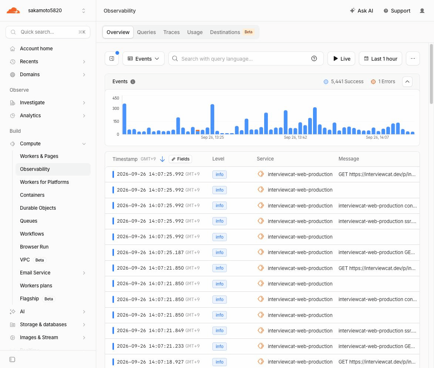434x368 pixels.
Task: Click the orange error bar in chart
Action: [x=198, y=131]
